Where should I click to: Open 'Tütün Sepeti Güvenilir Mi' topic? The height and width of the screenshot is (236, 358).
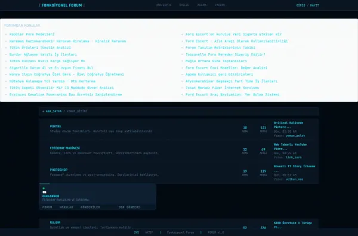[x=61, y=88]
